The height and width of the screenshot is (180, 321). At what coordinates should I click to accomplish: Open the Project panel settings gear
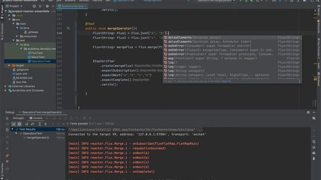coord(47,6)
